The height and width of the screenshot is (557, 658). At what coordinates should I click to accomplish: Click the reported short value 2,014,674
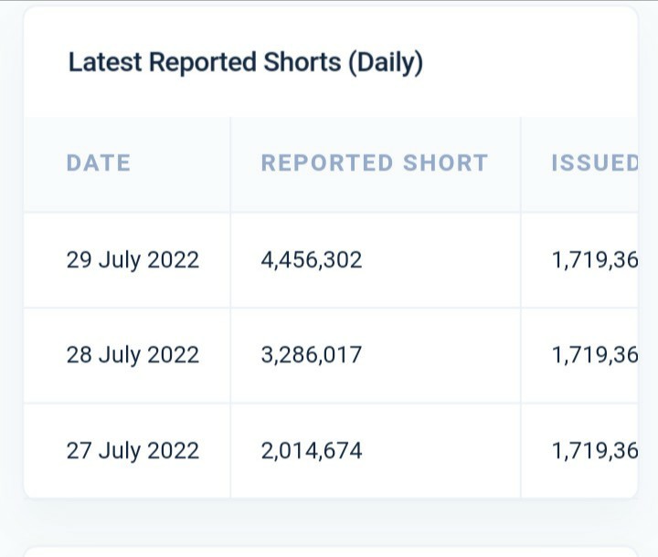(312, 450)
